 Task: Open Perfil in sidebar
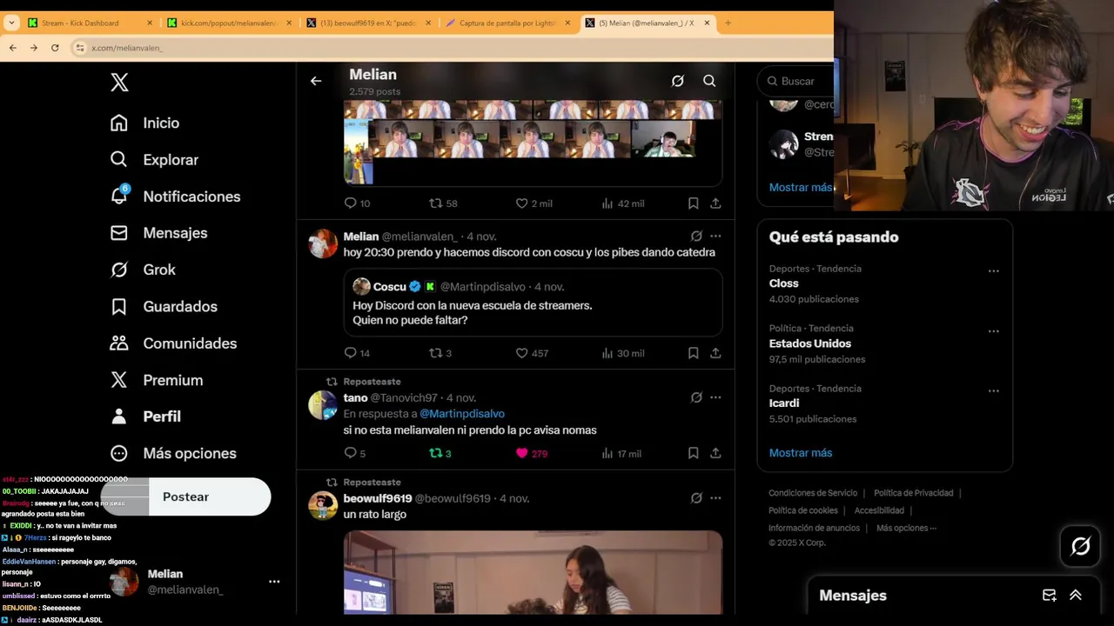coord(145,416)
